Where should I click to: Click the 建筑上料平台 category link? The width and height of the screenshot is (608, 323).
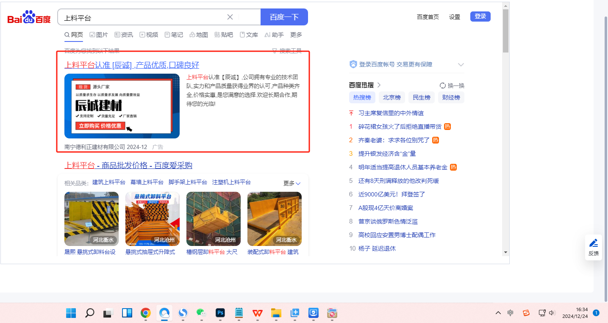tap(109, 182)
